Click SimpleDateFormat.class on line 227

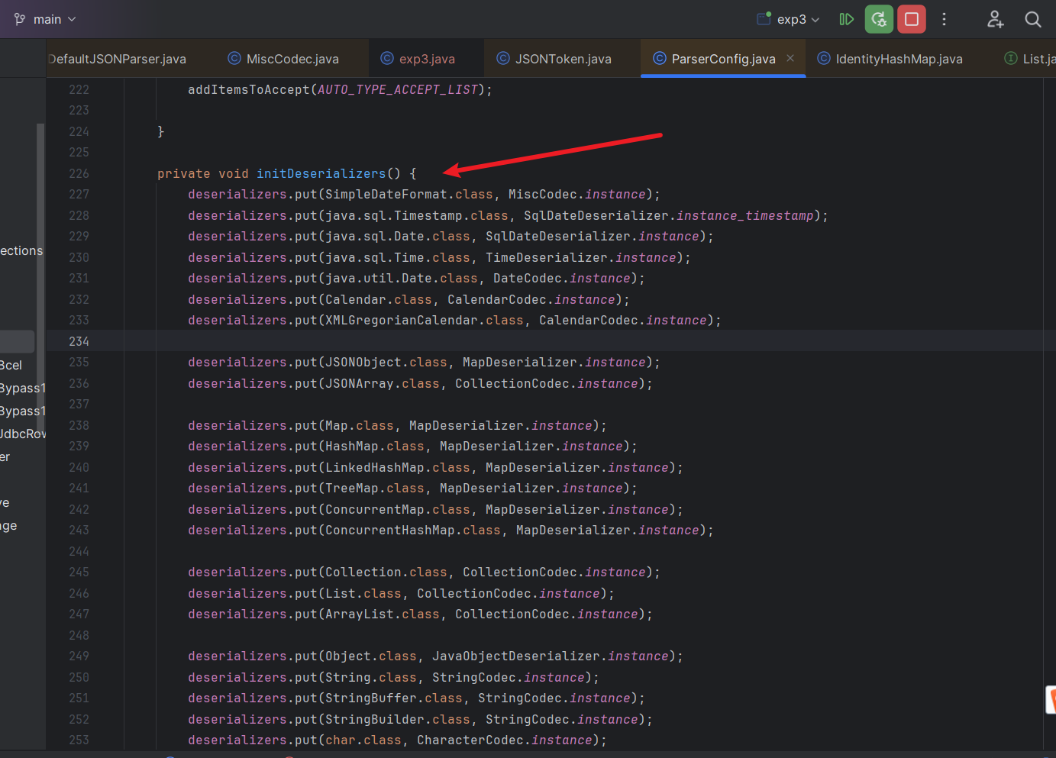(409, 195)
